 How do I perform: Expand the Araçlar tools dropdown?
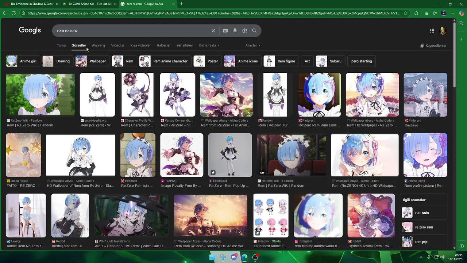[253, 45]
